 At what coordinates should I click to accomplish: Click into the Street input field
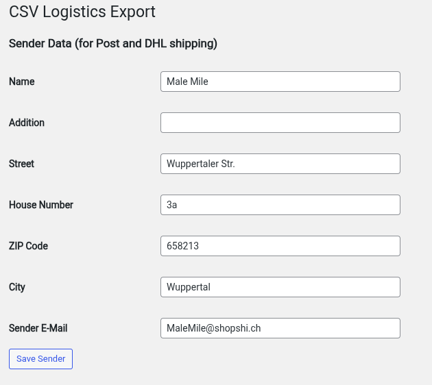pos(280,164)
